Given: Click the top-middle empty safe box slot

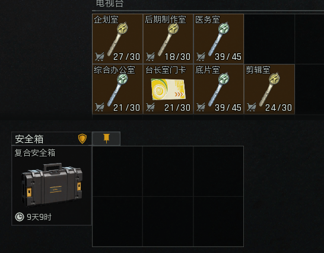Looking at the screenshot, I should tap(168, 171).
